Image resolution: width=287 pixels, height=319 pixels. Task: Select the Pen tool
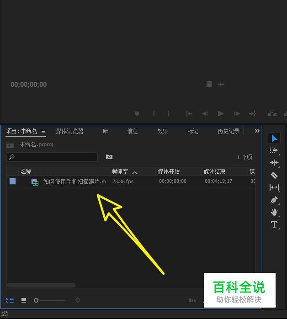(x=274, y=200)
